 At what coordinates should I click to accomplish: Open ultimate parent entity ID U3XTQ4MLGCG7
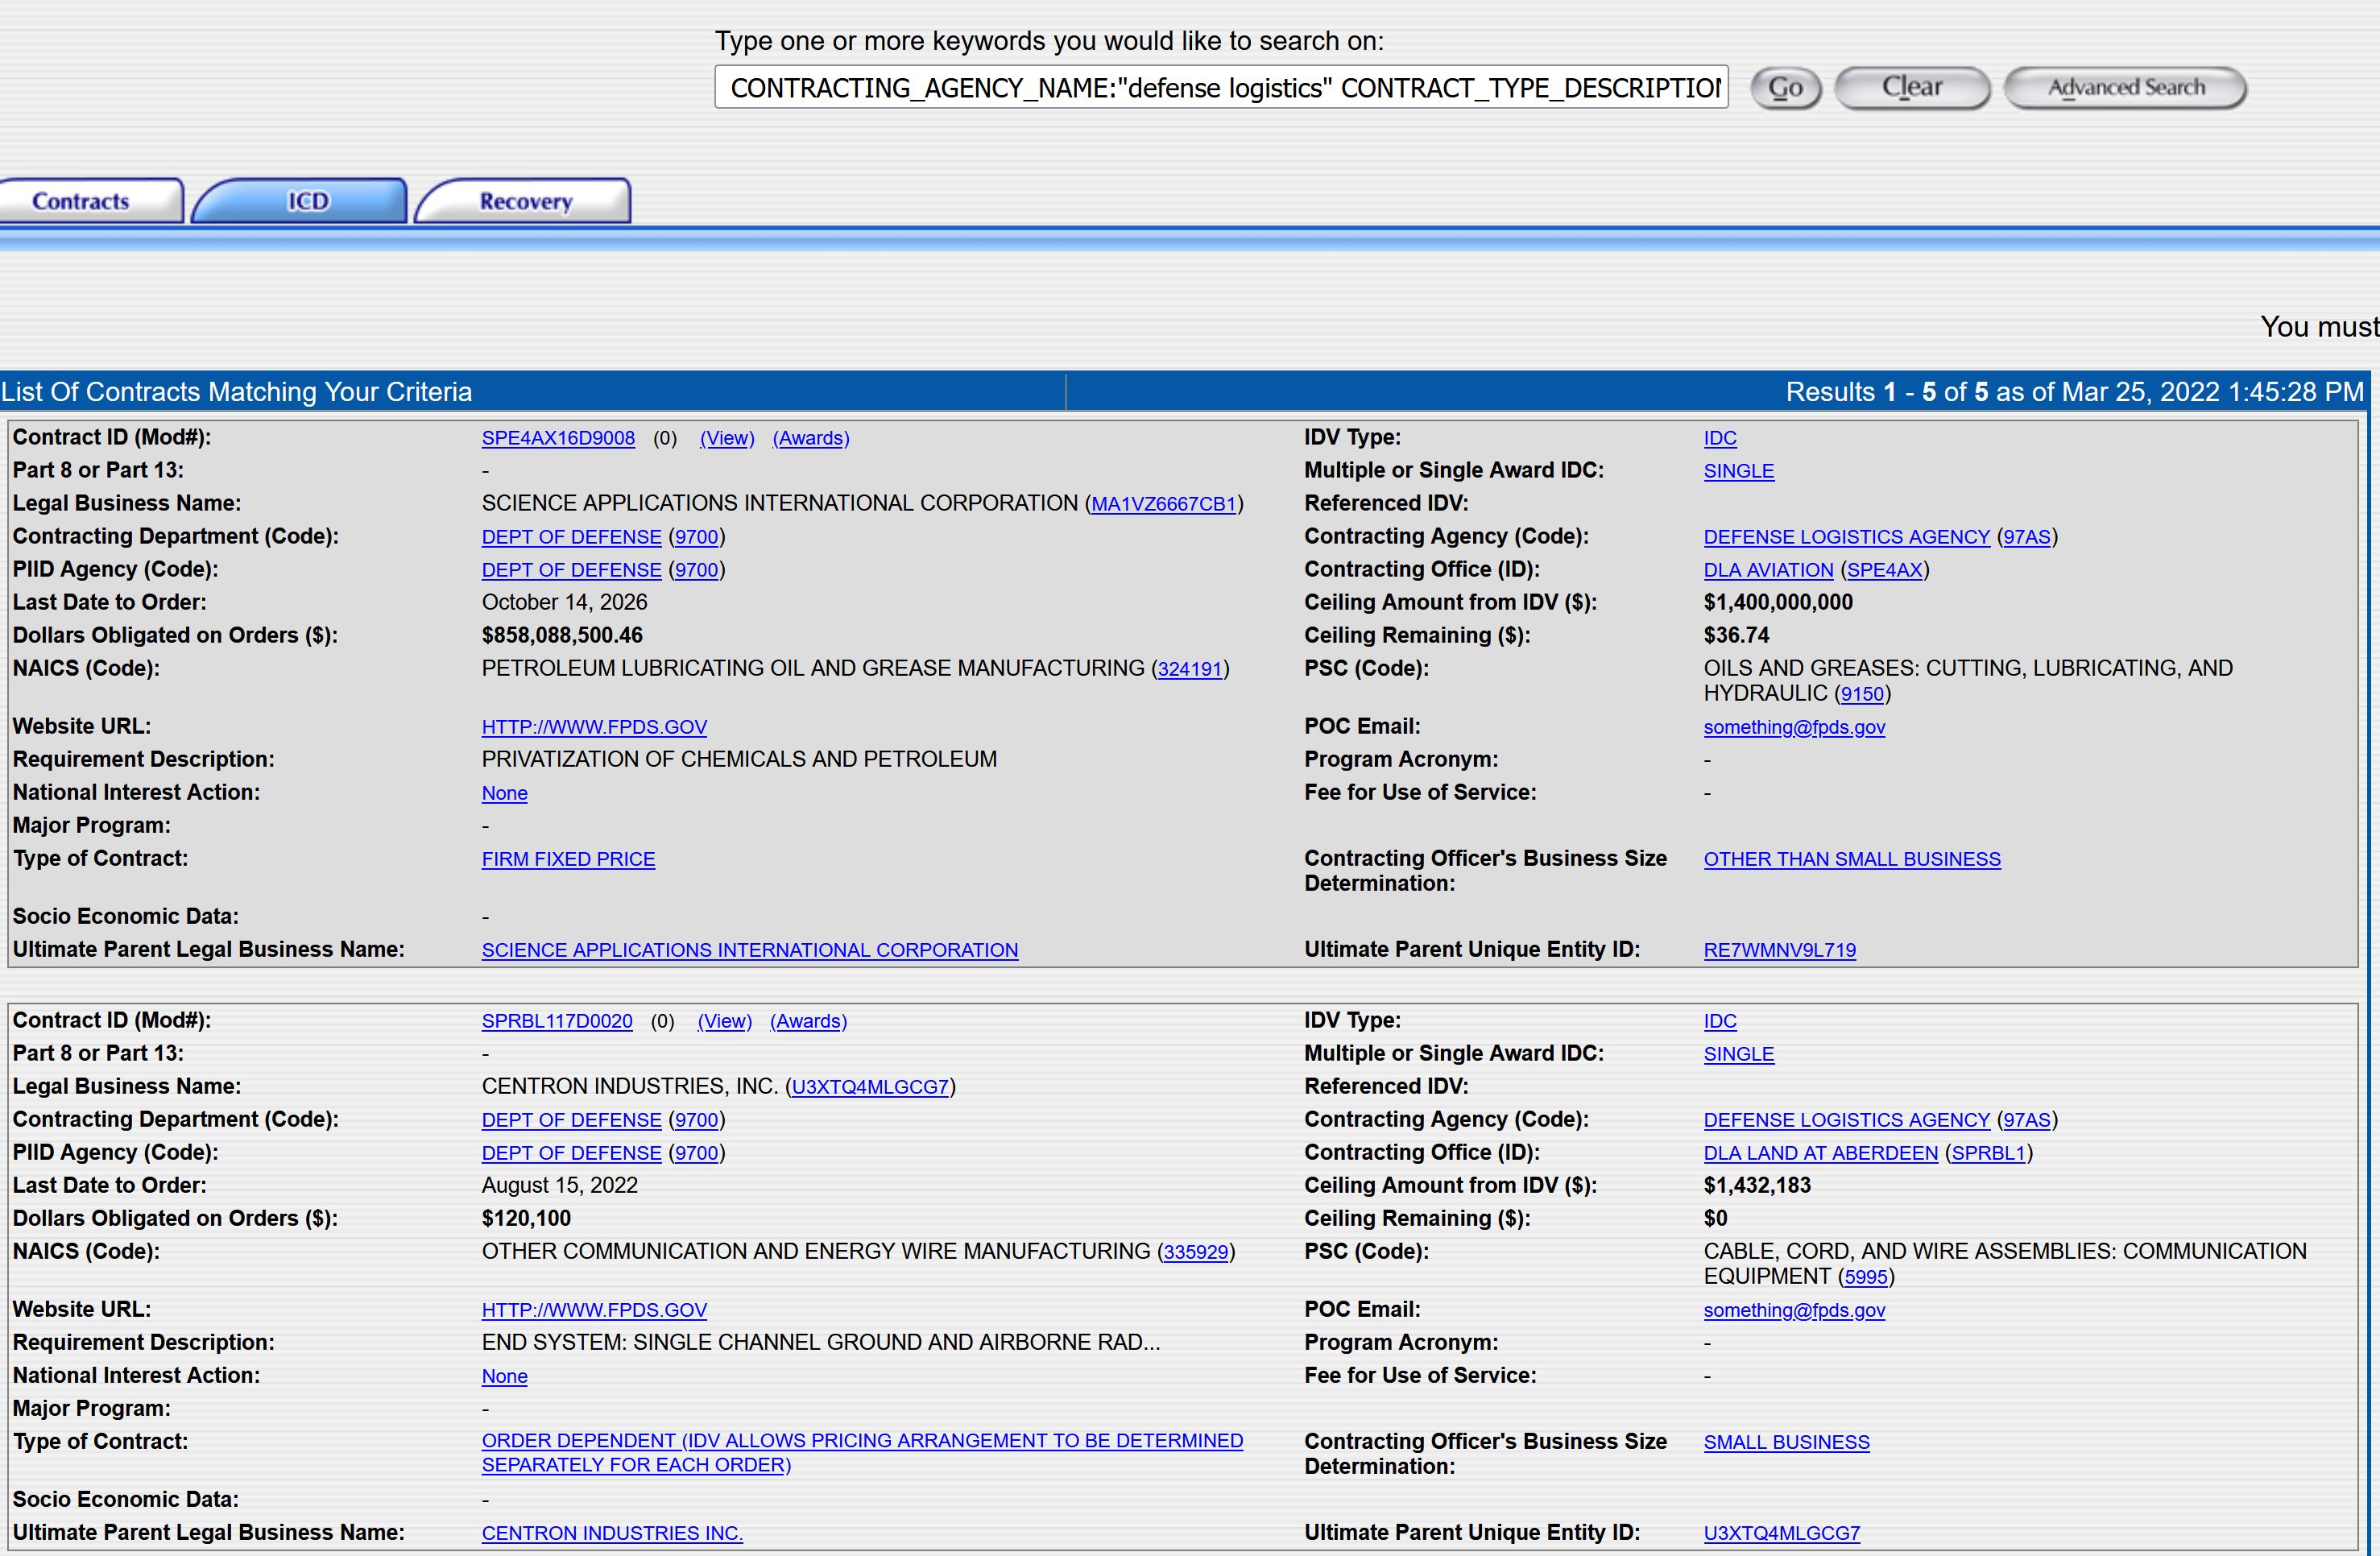(x=1782, y=1533)
